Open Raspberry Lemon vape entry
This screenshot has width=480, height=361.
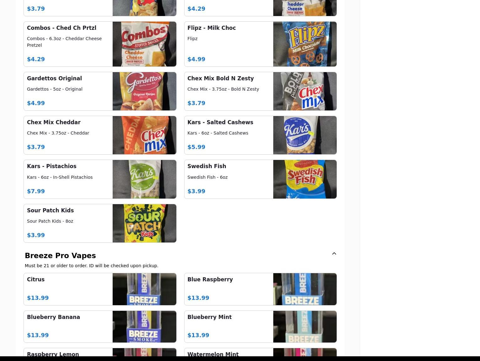tap(100, 352)
